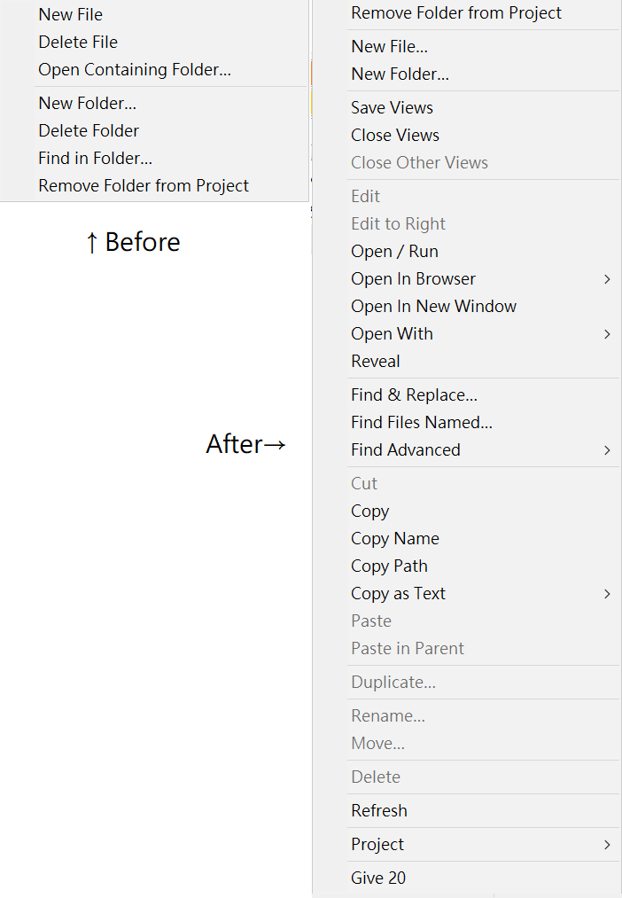This screenshot has width=622, height=898.
Task: Open Find & Replace… from the menu
Action: (414, 395)
